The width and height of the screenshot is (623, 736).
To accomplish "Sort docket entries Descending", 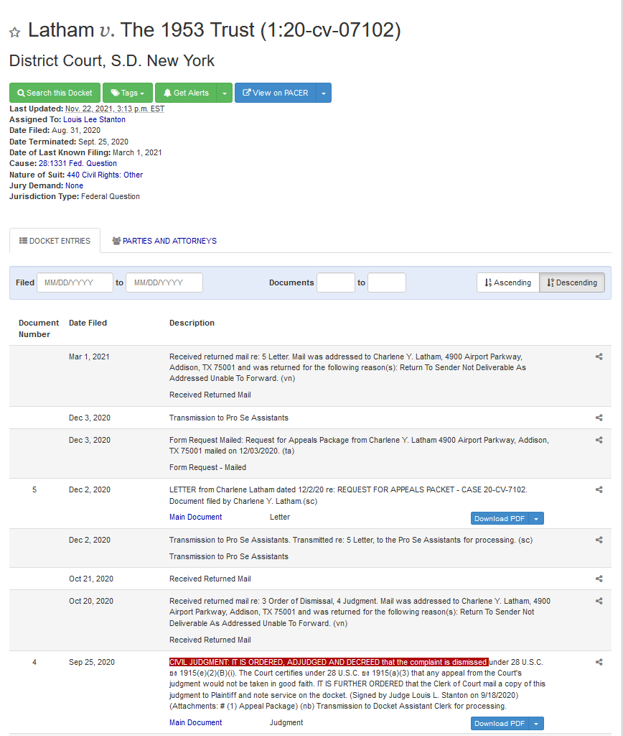I will click(x=572, y=282).
